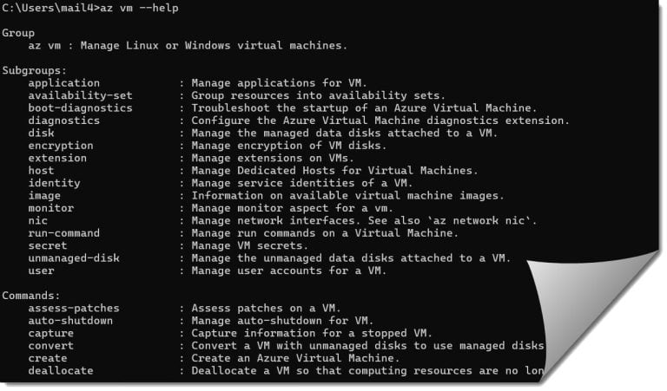The height and width of the screenshot is (391, 667).
Task: Click the 'application' subgroup name
Action: [x=63, y=82]
